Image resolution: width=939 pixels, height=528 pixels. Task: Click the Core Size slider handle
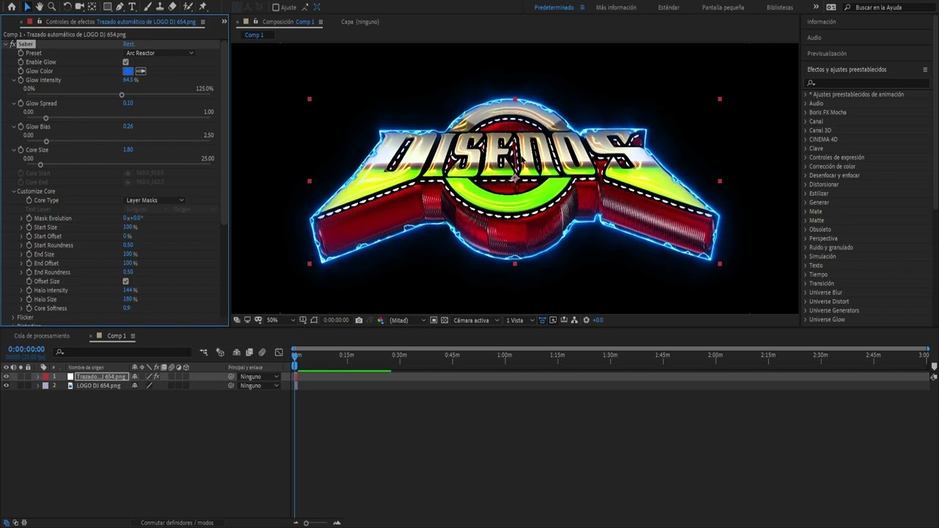[40, 165]
